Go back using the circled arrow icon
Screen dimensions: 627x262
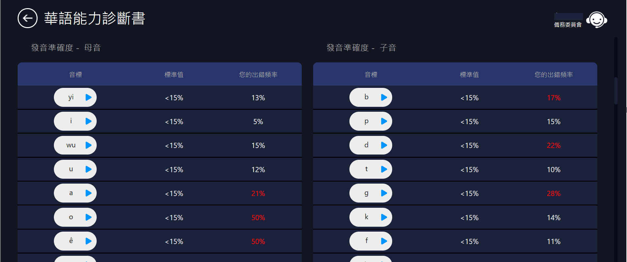click(27, 18)
